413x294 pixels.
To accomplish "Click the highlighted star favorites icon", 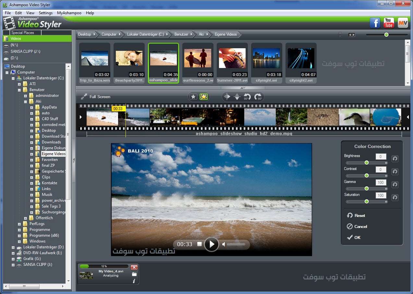I will [204, 96].
